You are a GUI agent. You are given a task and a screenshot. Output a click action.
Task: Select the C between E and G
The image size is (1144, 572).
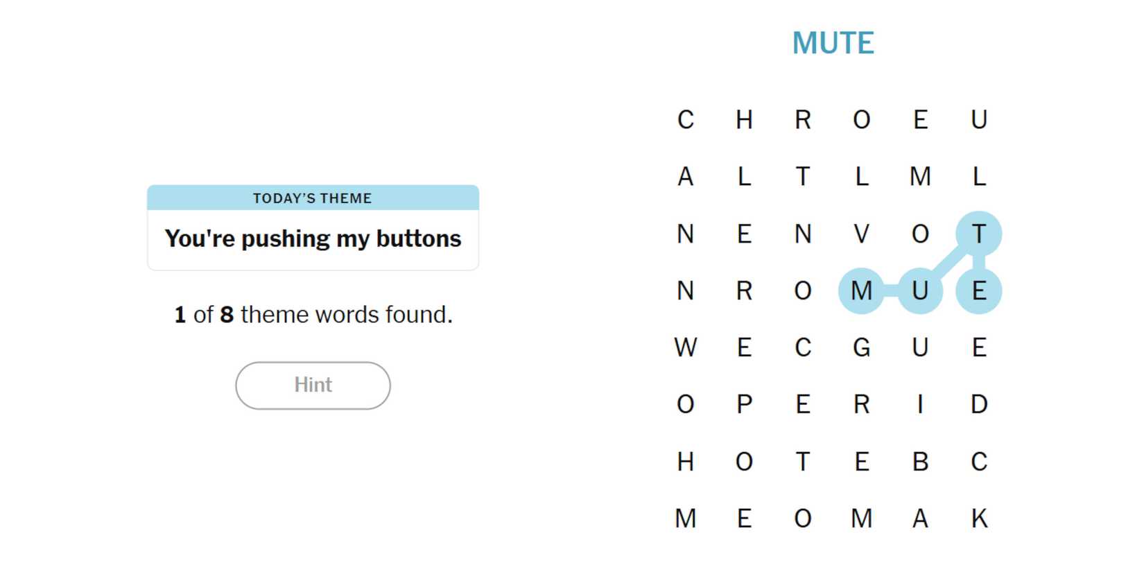803,347
